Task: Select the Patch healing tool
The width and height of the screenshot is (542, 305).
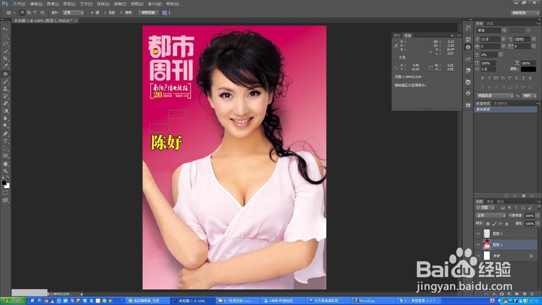Action: [x=5, y=74]
